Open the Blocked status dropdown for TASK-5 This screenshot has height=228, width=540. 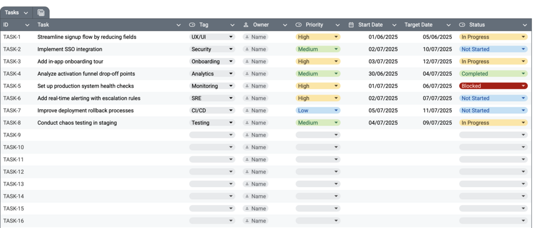click(x=523, y=86)
